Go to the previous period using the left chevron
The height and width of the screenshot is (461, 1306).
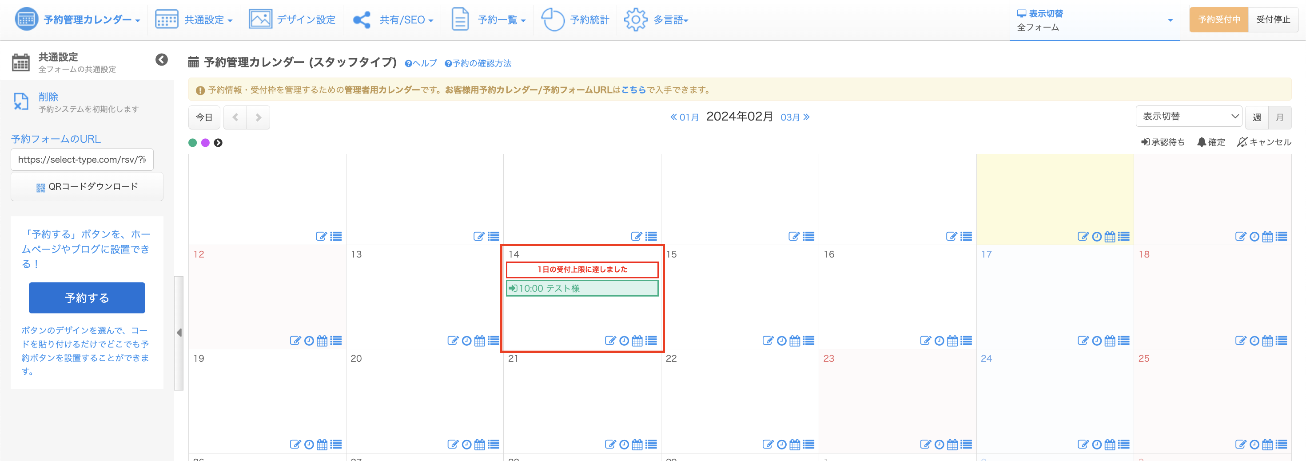(235, 117)
